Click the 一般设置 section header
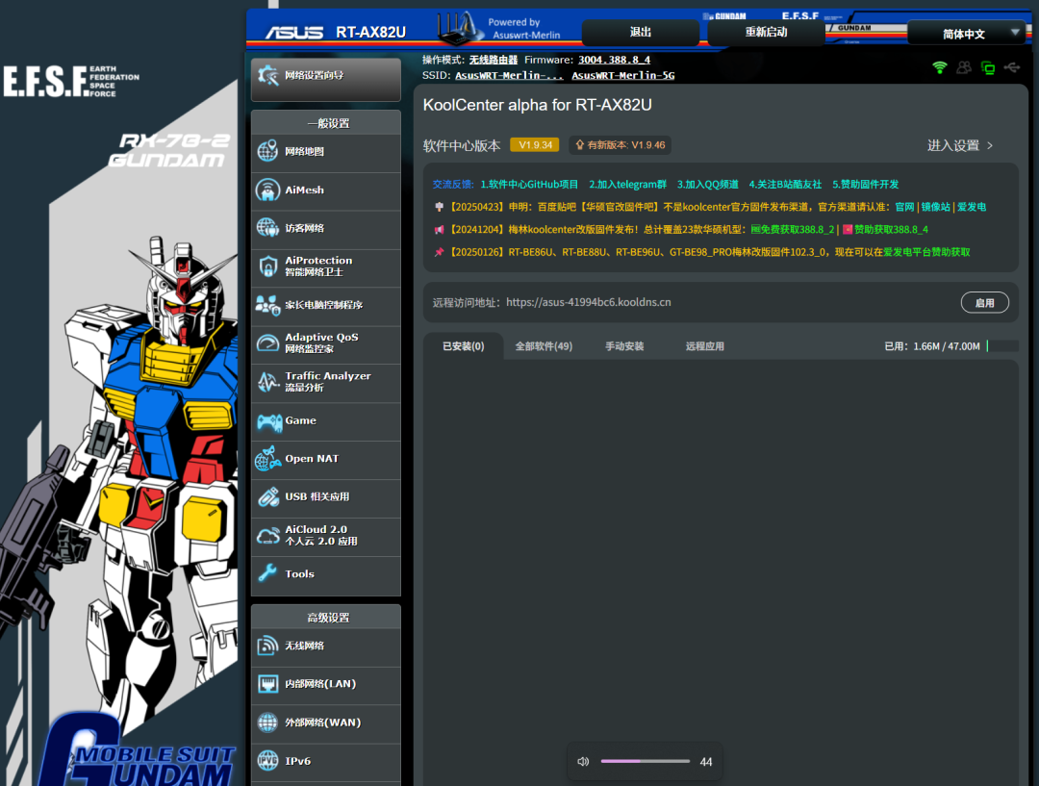Image resolution: width=1039 pixels, height=786 pixels. (x=326, y=122)
